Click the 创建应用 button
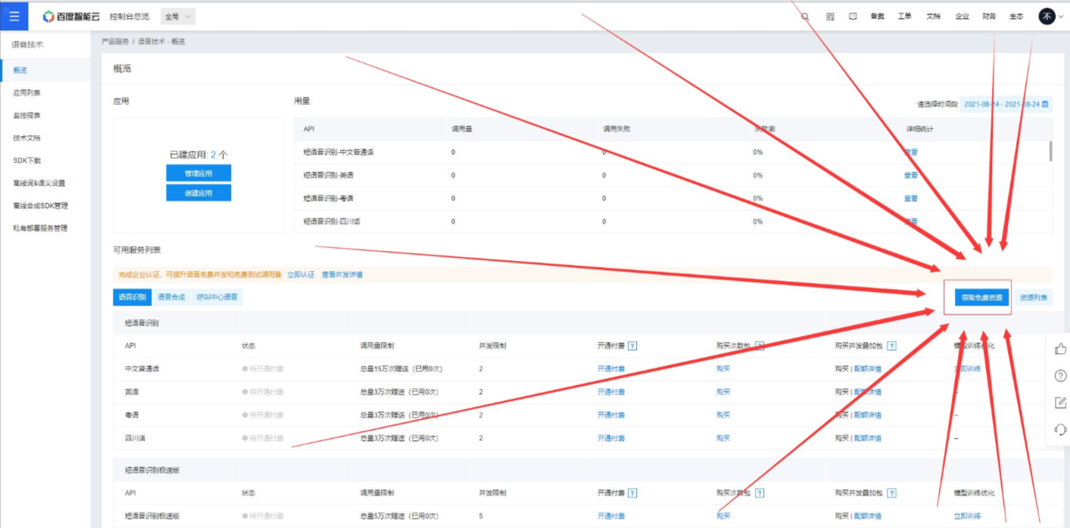This screenshot has width=1070, height=528. coord(198,192)
